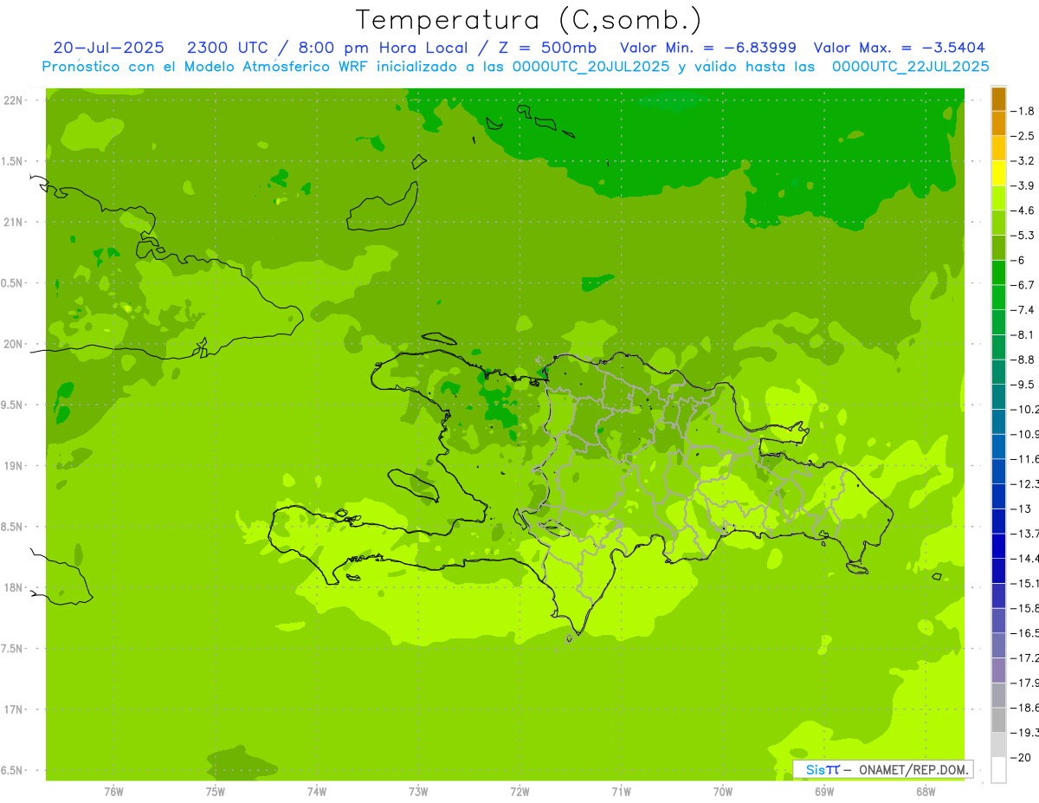
Task: Click the light gray swatch between -19.3 and -20
Action: click(998, 745)
